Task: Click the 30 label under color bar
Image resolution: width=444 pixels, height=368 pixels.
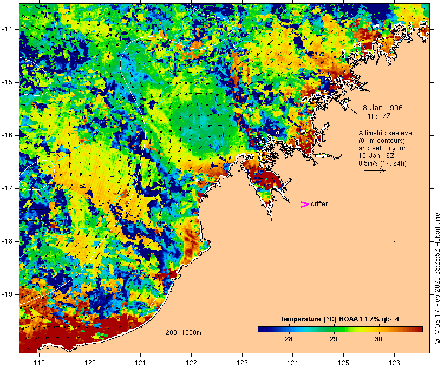Action: click(x=378, y=339)
